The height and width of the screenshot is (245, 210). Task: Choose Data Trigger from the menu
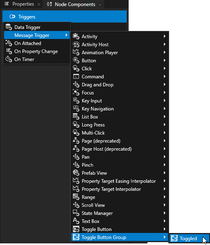tap(37, 27)
